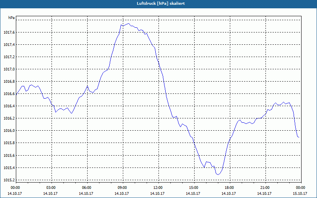Click the 15:00 time label
Image resolution: width=317 pixels, height=198 pixels.
pyautogui.click(x=194, y=188)
